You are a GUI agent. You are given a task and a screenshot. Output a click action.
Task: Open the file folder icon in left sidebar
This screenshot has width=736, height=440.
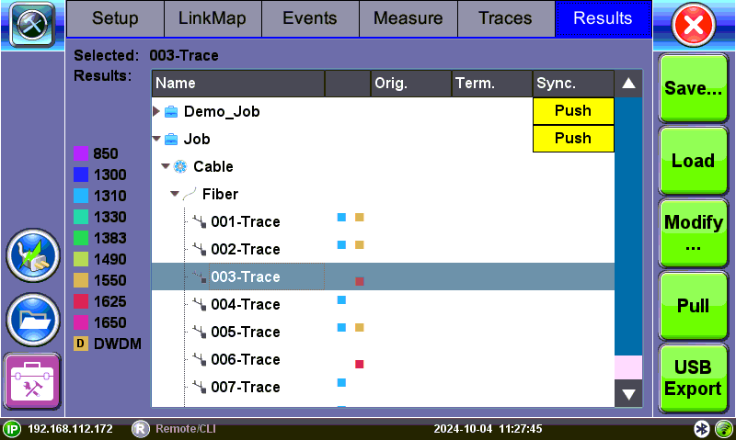click(32, 317)
